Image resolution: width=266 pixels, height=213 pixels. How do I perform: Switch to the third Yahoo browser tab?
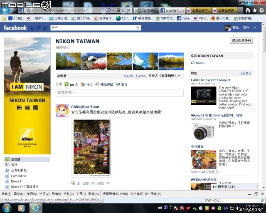(x=198, y=10)
